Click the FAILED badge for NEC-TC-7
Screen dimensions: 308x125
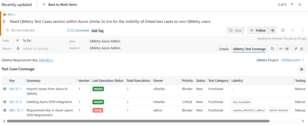click(x=98, y=111)
